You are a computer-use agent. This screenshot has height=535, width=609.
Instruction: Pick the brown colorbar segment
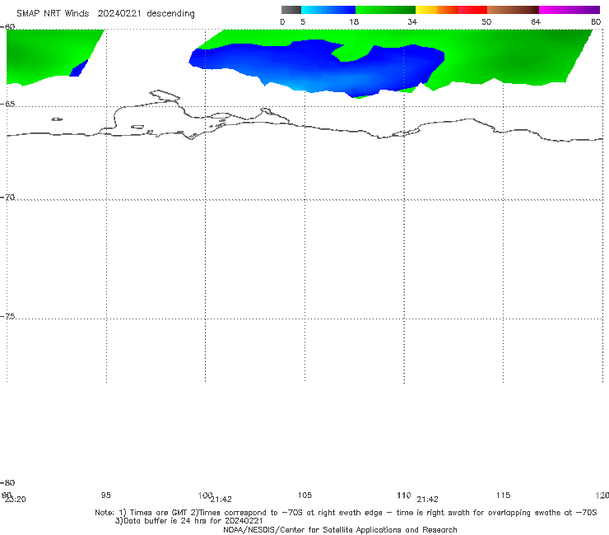(x=513, y=10)
